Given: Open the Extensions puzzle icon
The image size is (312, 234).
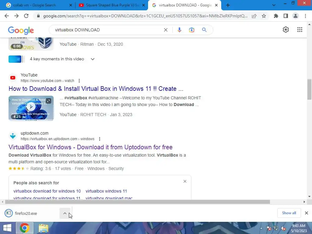Looking at the screenshot, I should click(x=276, y=16).
